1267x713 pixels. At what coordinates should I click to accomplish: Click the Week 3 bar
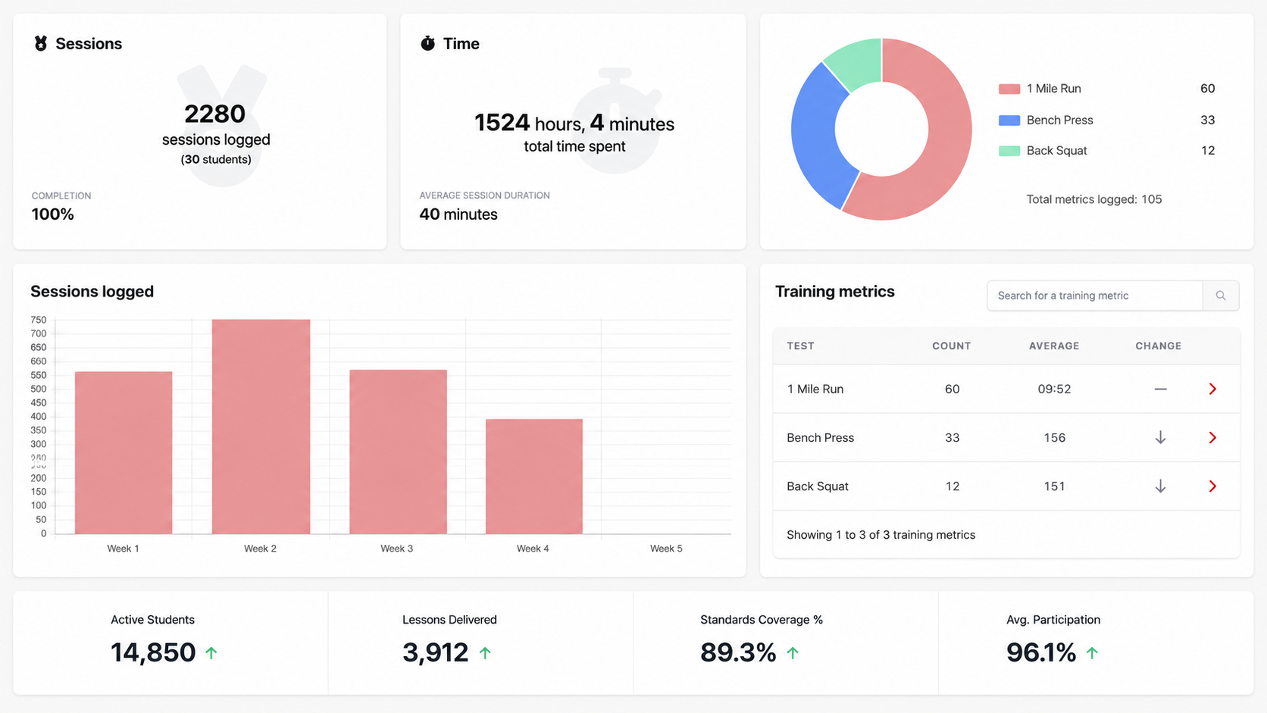[x=398, y=452]
